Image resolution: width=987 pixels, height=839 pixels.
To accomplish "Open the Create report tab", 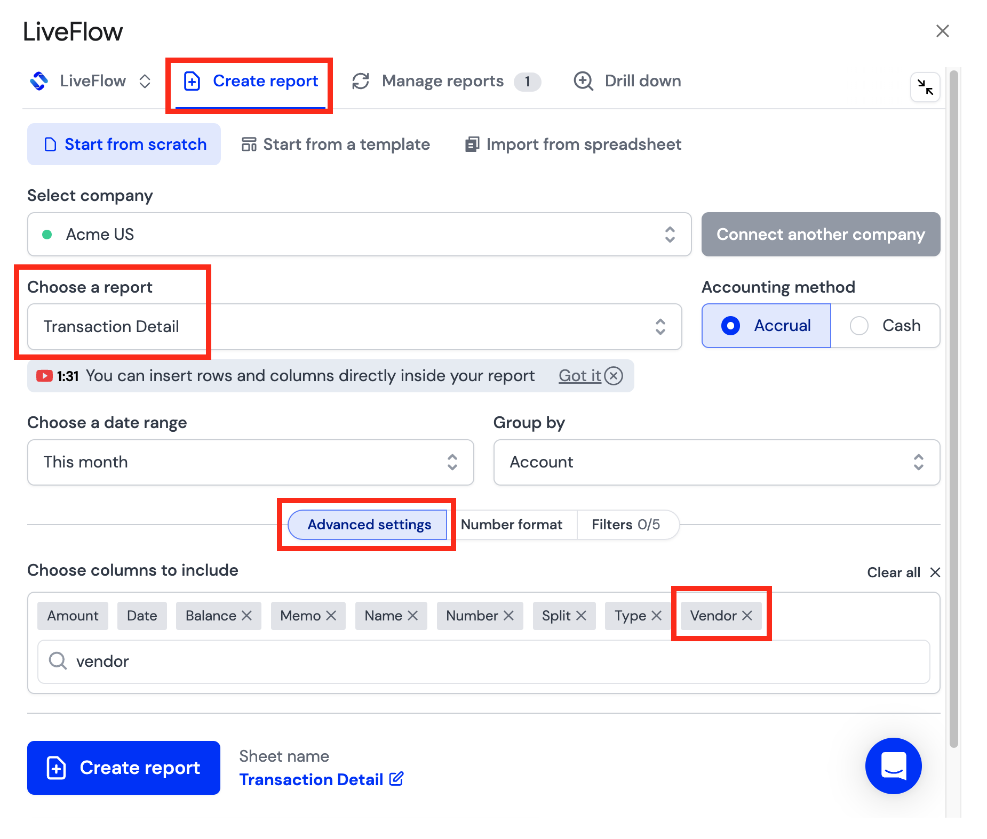I will 250,81.
